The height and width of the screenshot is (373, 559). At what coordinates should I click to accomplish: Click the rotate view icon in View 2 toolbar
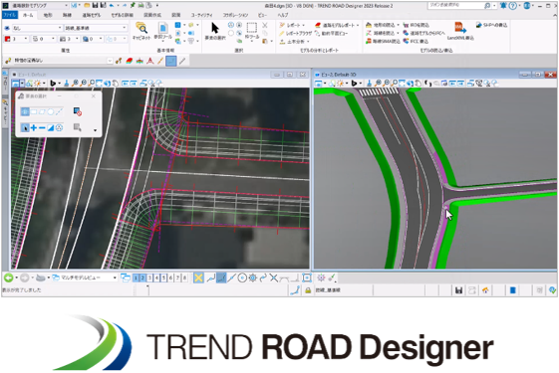pyautogui.click(x=410, y=84)
